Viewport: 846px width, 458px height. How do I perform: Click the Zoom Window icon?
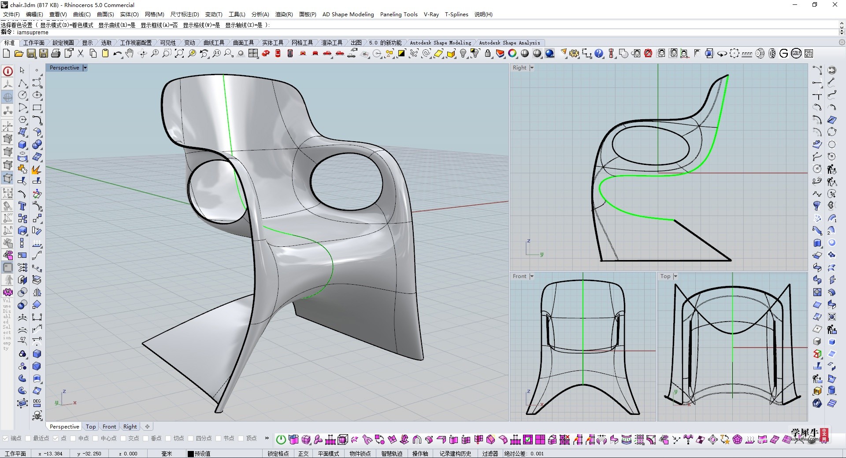tap(167, 54)
